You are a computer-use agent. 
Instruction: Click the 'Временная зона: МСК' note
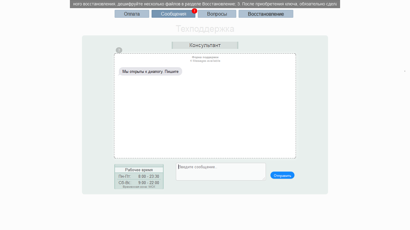[x=139, y=187]
